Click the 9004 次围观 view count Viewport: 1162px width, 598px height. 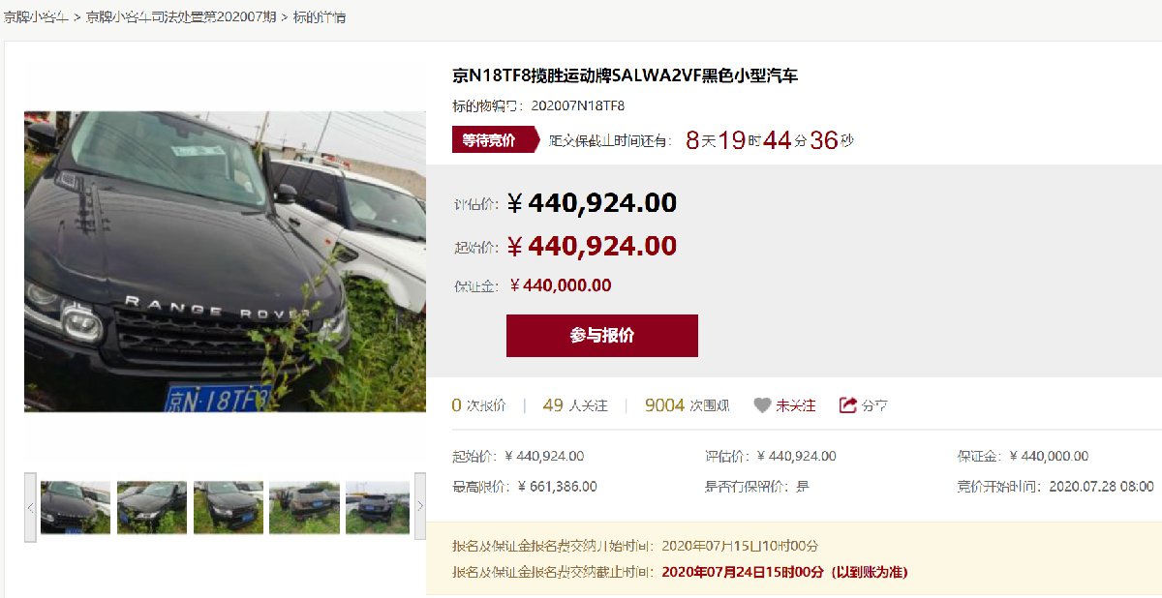pyautogui.click(x=688, y=405)
